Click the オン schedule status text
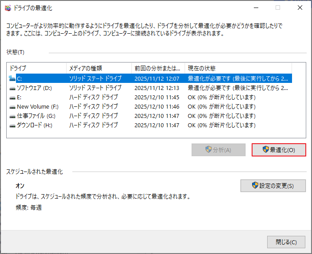The image size is (312, 254). pos(20,186)
